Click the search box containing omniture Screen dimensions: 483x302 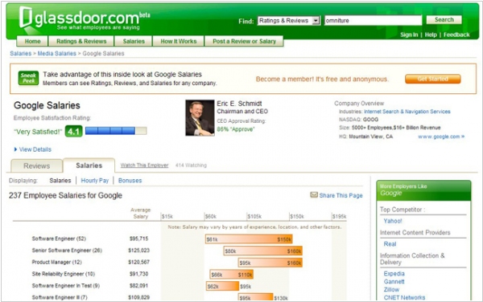point(373,21)
